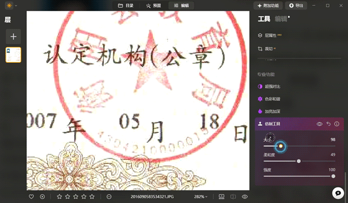
Task: Click the 柔和度 softness slider handle
Action: tap(299, 161)
